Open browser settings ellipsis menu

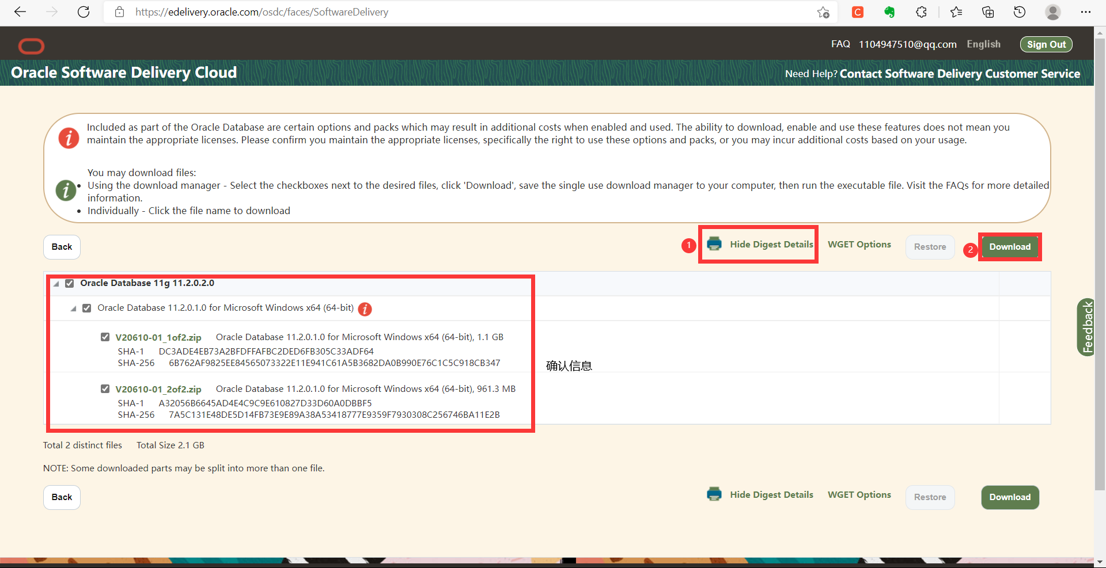tap(1086, 12)
